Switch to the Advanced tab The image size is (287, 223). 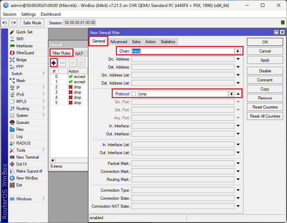(119, 42)
